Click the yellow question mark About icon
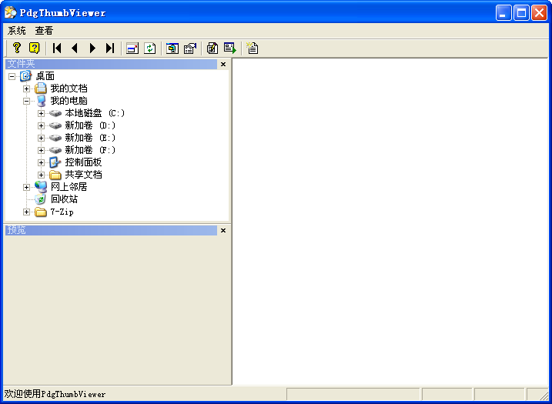The width and height of the screenshot is (552, 404). 17,48
